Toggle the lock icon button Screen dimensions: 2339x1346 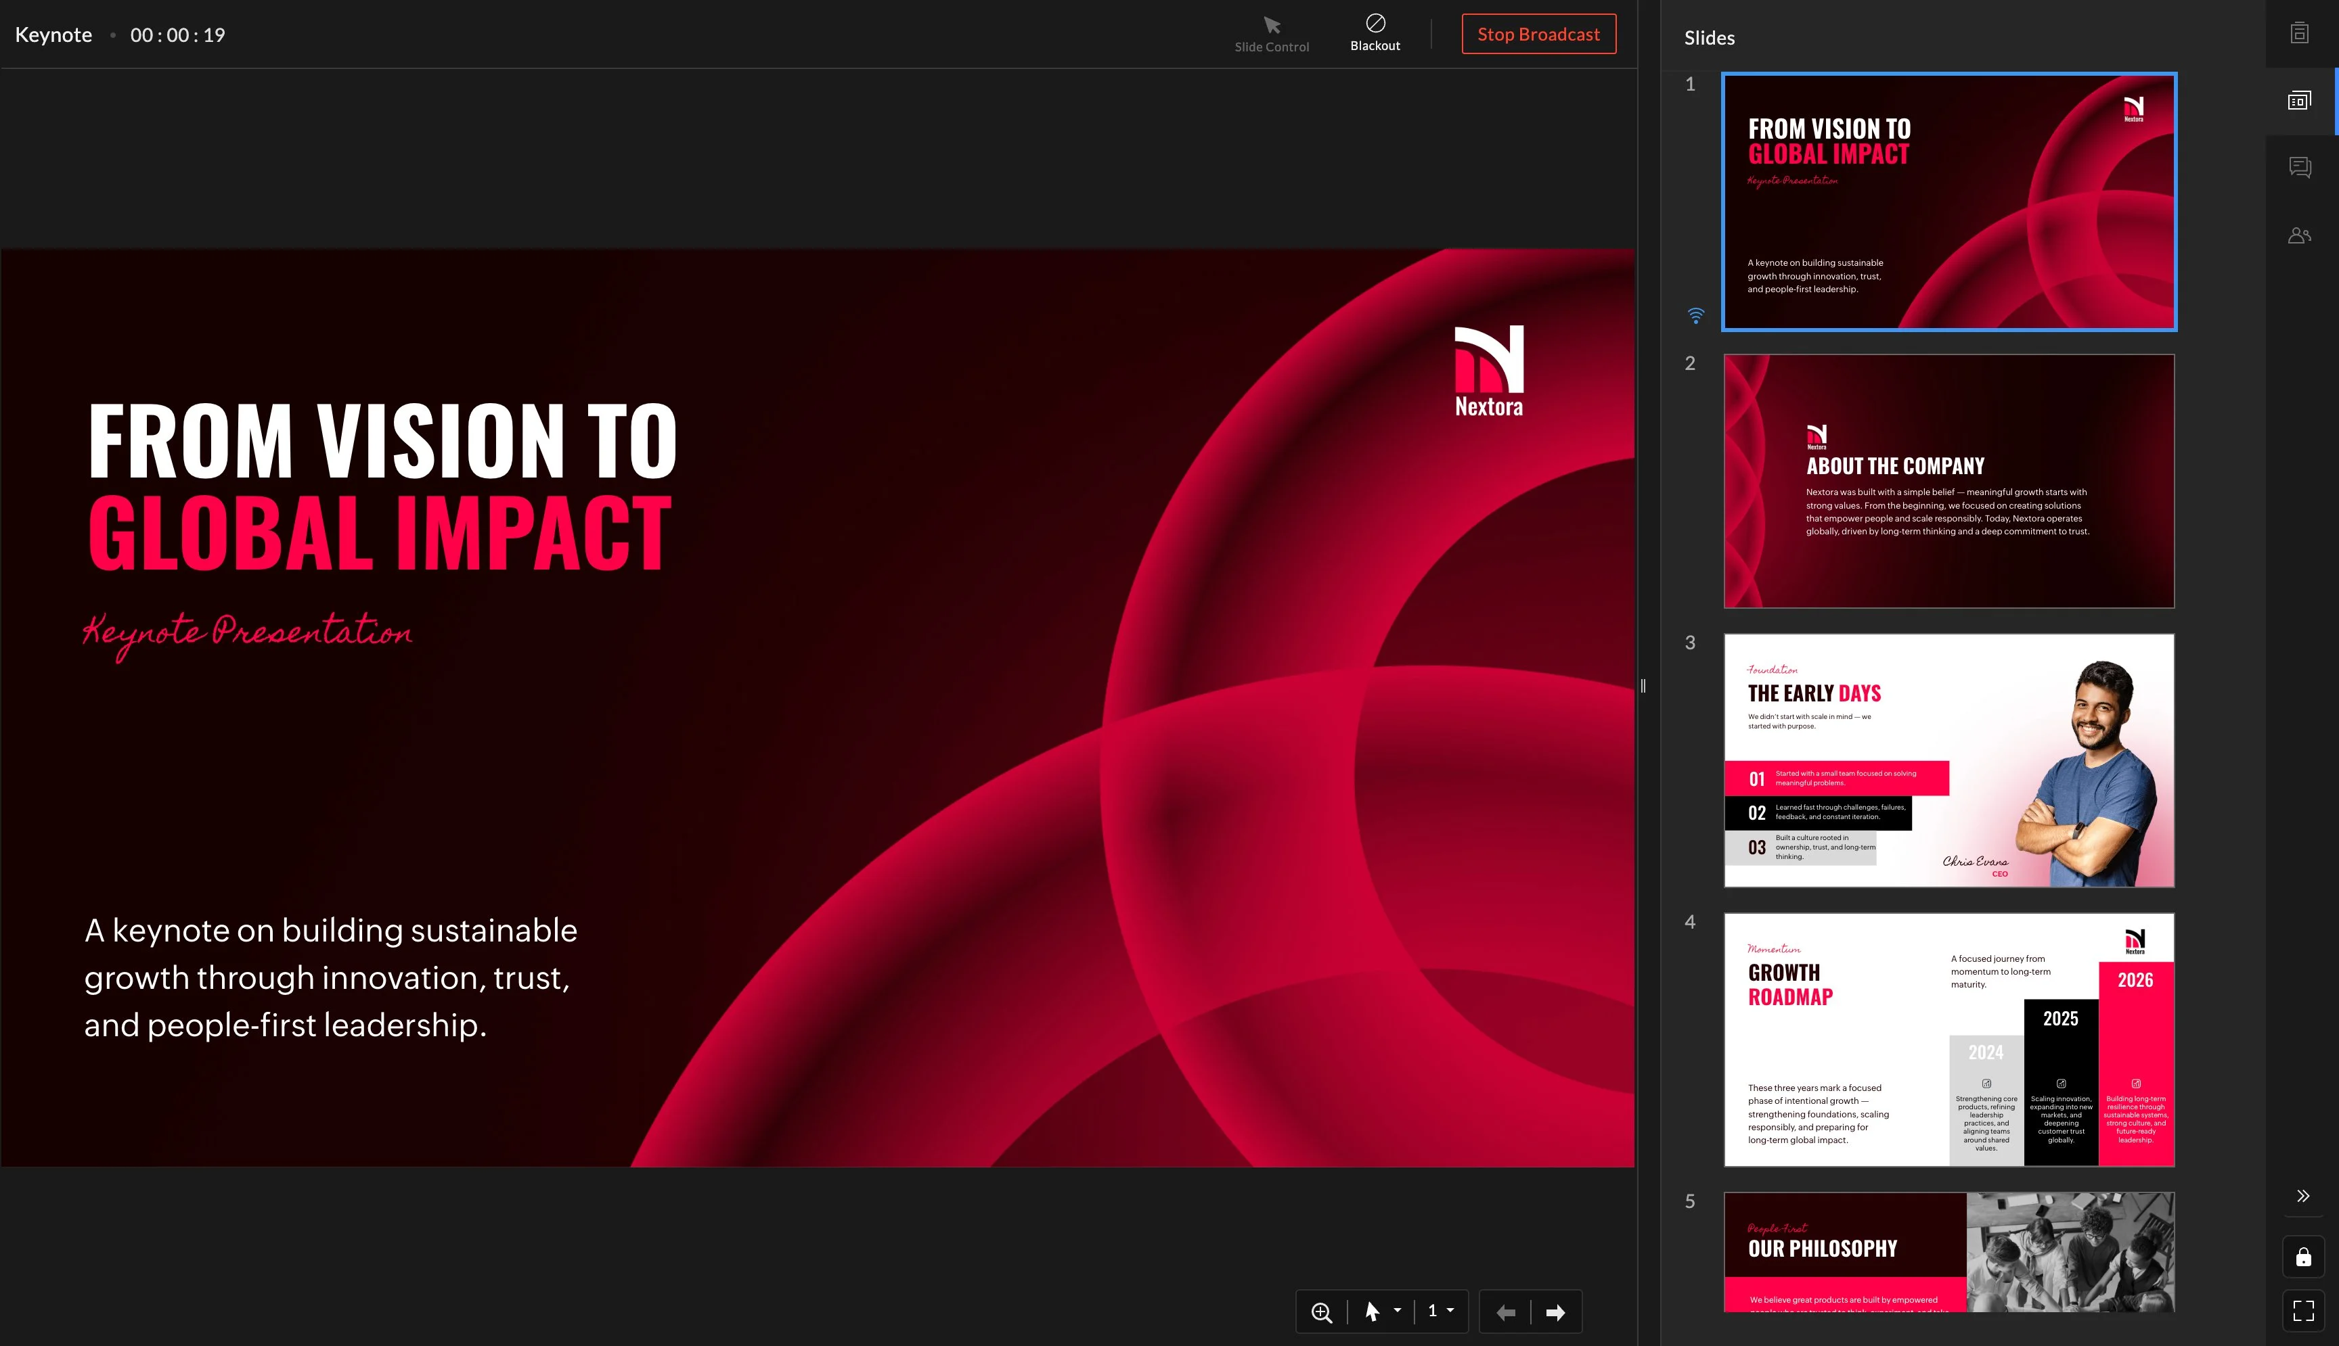tap(2303, 1256)
